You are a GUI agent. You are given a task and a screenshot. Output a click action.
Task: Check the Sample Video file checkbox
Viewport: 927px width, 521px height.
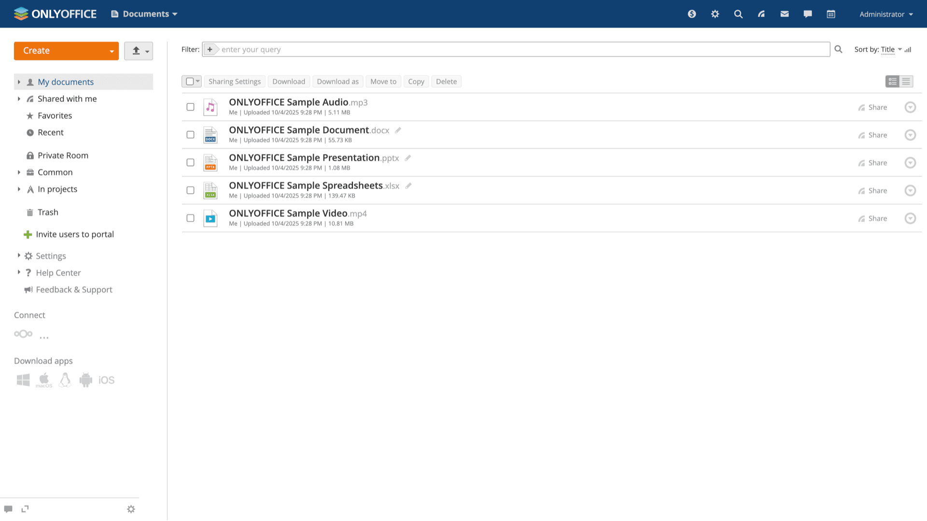pyautogui.click(x=191, y=218)
